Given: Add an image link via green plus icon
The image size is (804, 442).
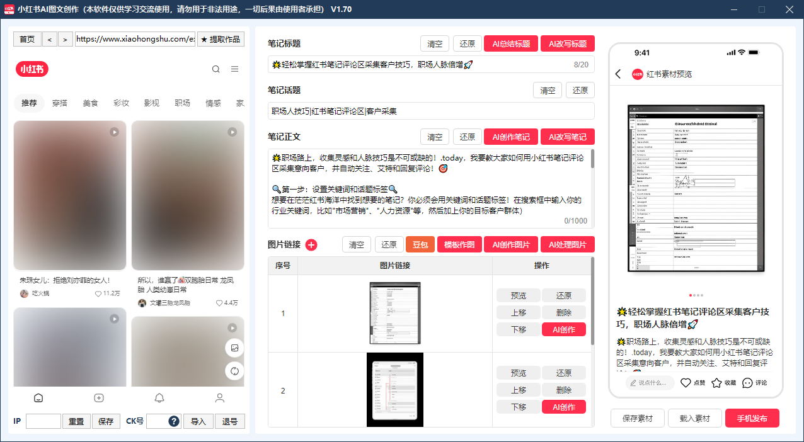Looking at the screenshot, I should [311, 245].
